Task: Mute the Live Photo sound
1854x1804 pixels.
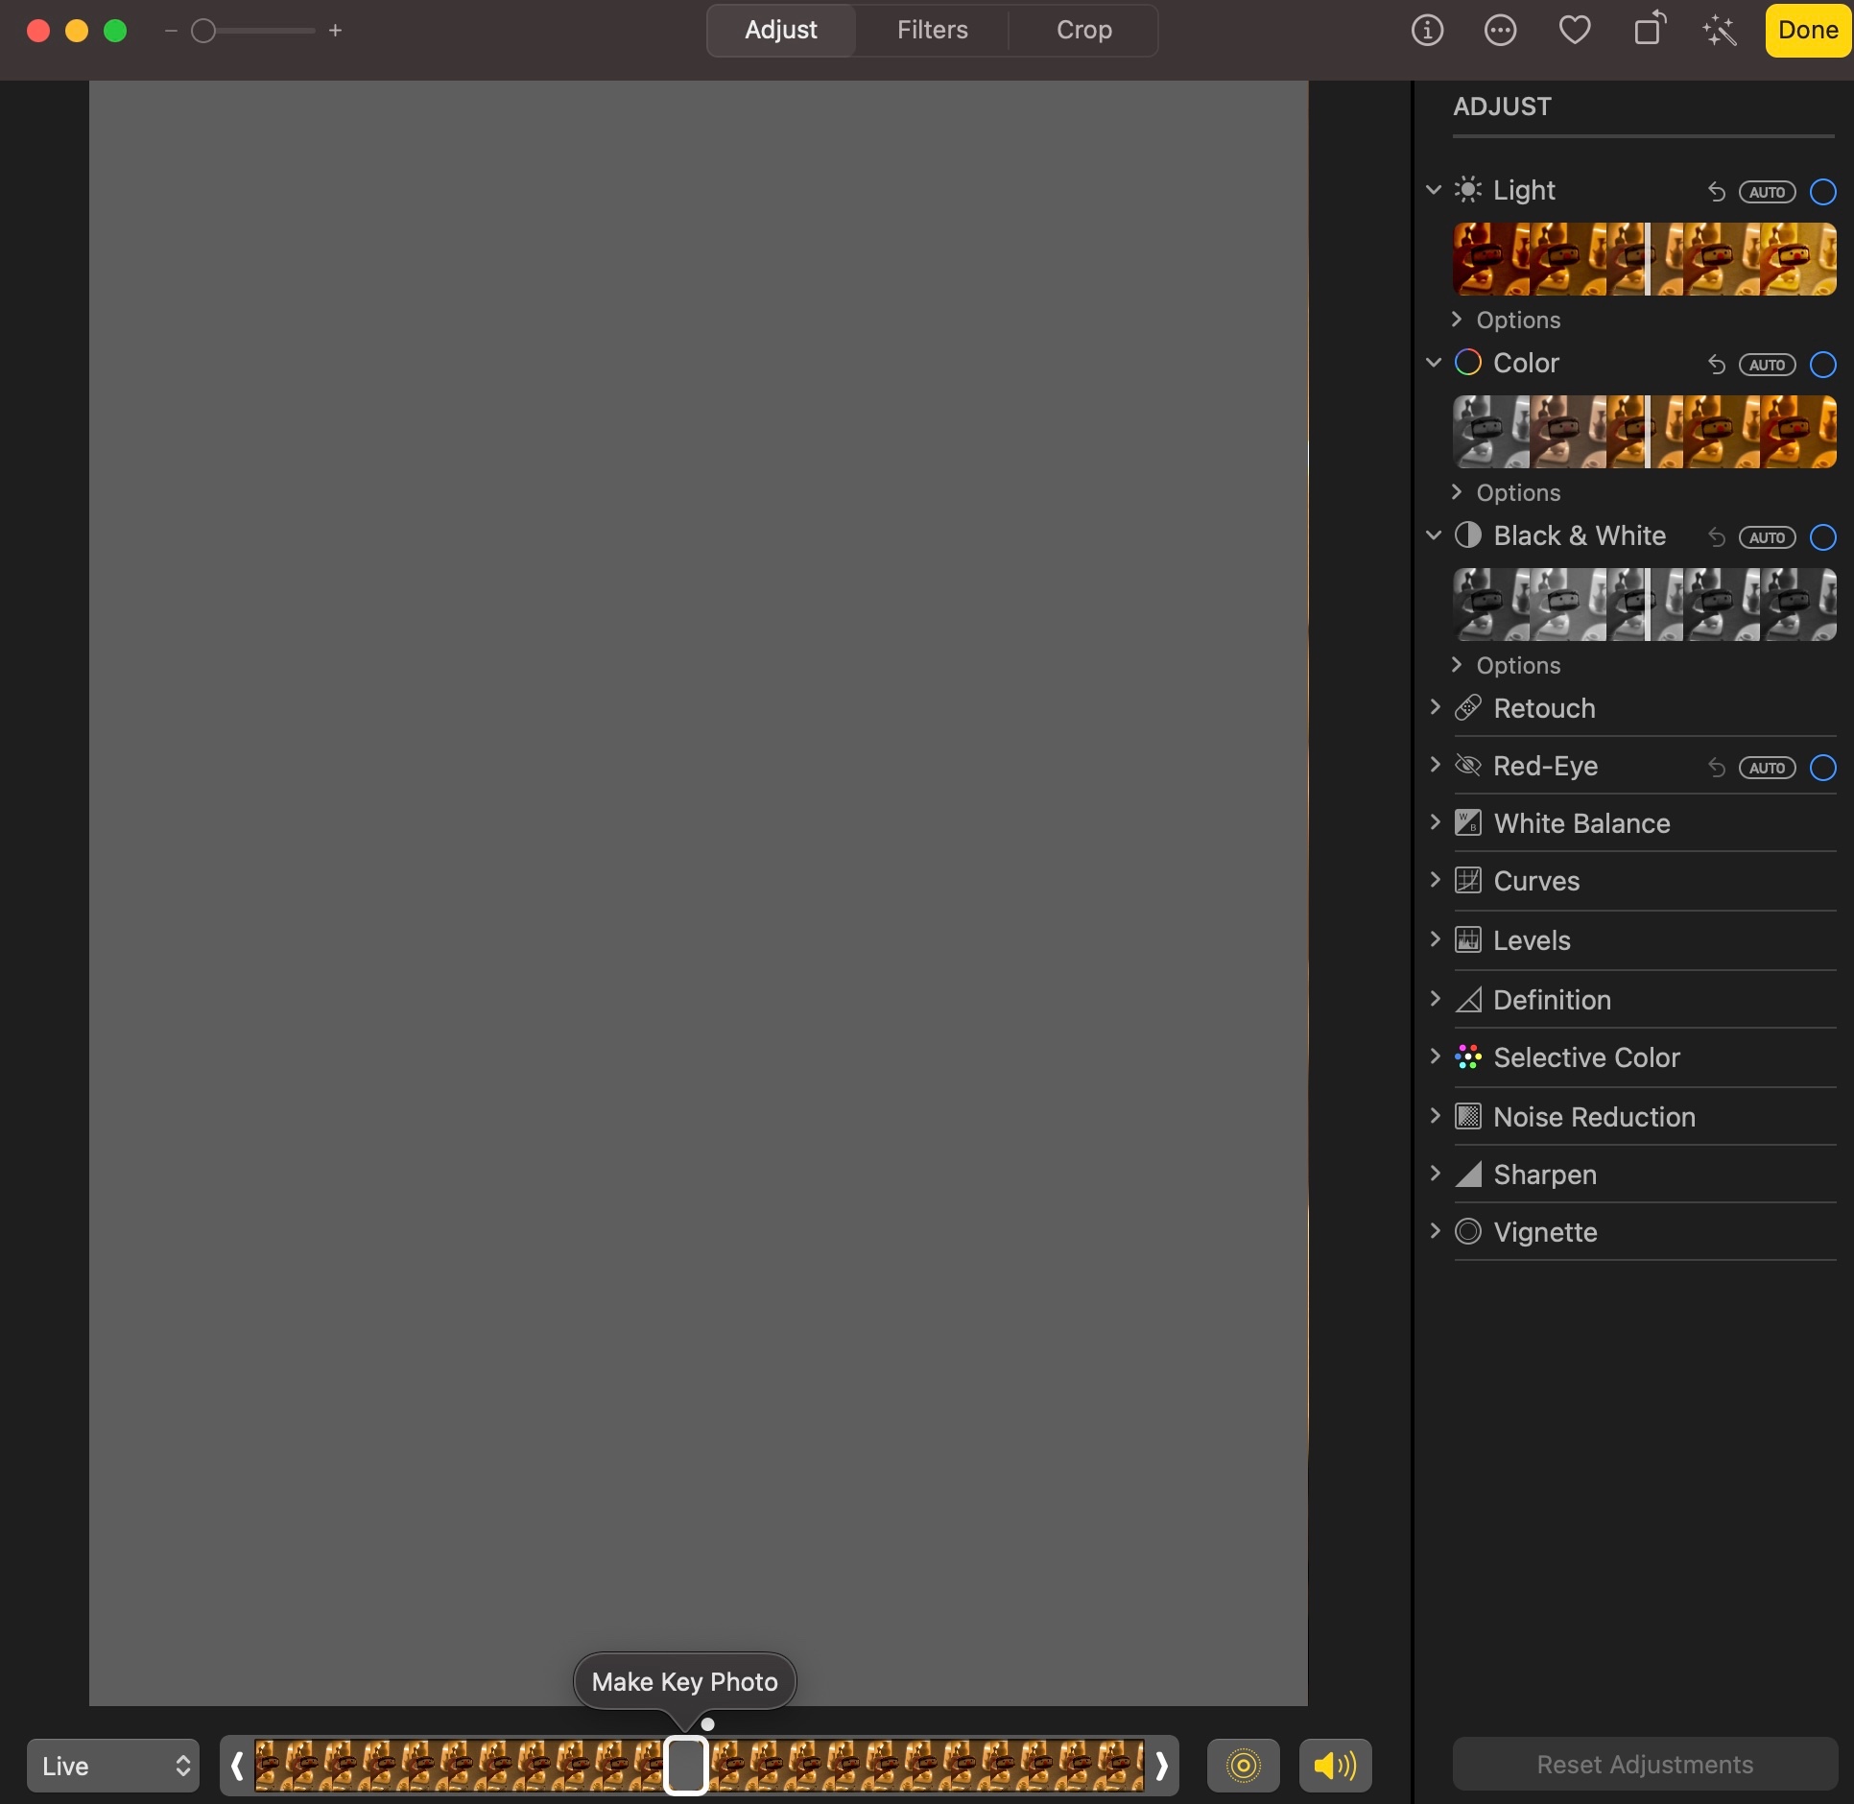Action: pos(1335,1765)
